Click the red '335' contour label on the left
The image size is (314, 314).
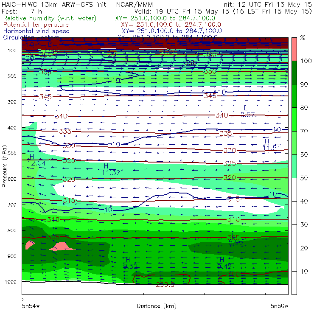65,132
